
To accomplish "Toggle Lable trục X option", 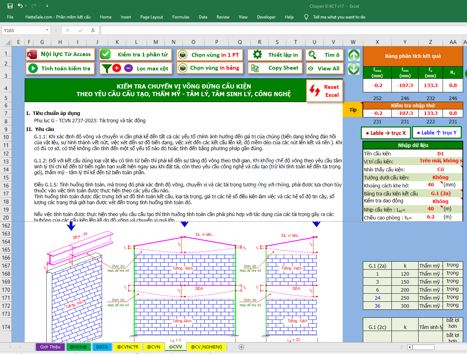I will coord(386,133).
